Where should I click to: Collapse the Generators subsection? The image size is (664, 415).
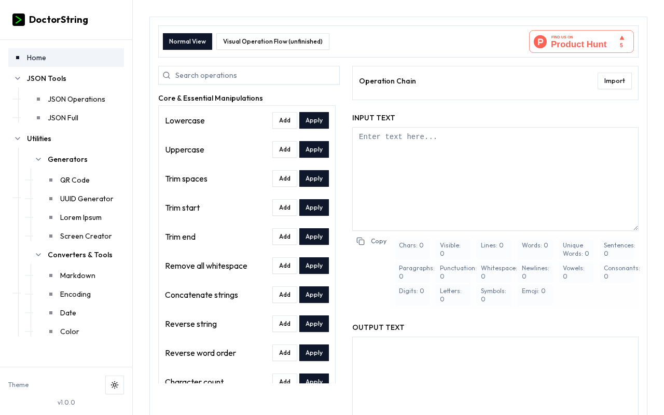pyautogui.click(x=38, y=159)
